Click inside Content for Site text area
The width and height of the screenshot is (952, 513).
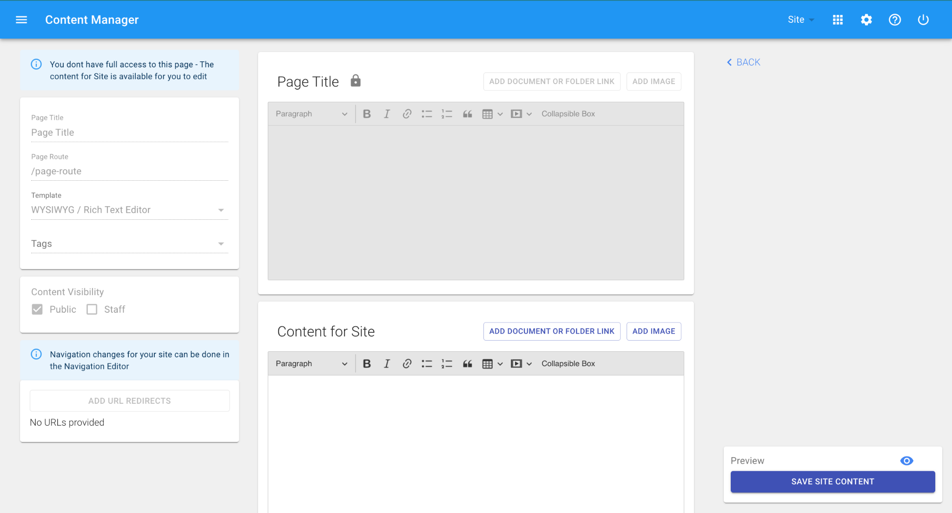(x=476, y=444)
